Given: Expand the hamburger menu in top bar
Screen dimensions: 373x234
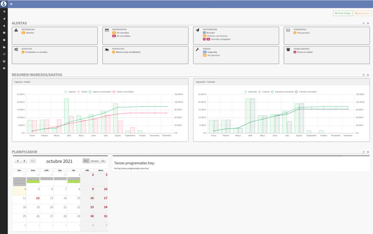Looking at the screenshot, I should tap(11, 4).
